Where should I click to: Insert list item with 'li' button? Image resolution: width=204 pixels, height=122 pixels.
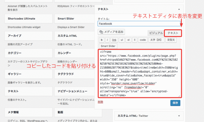(135, 40)
